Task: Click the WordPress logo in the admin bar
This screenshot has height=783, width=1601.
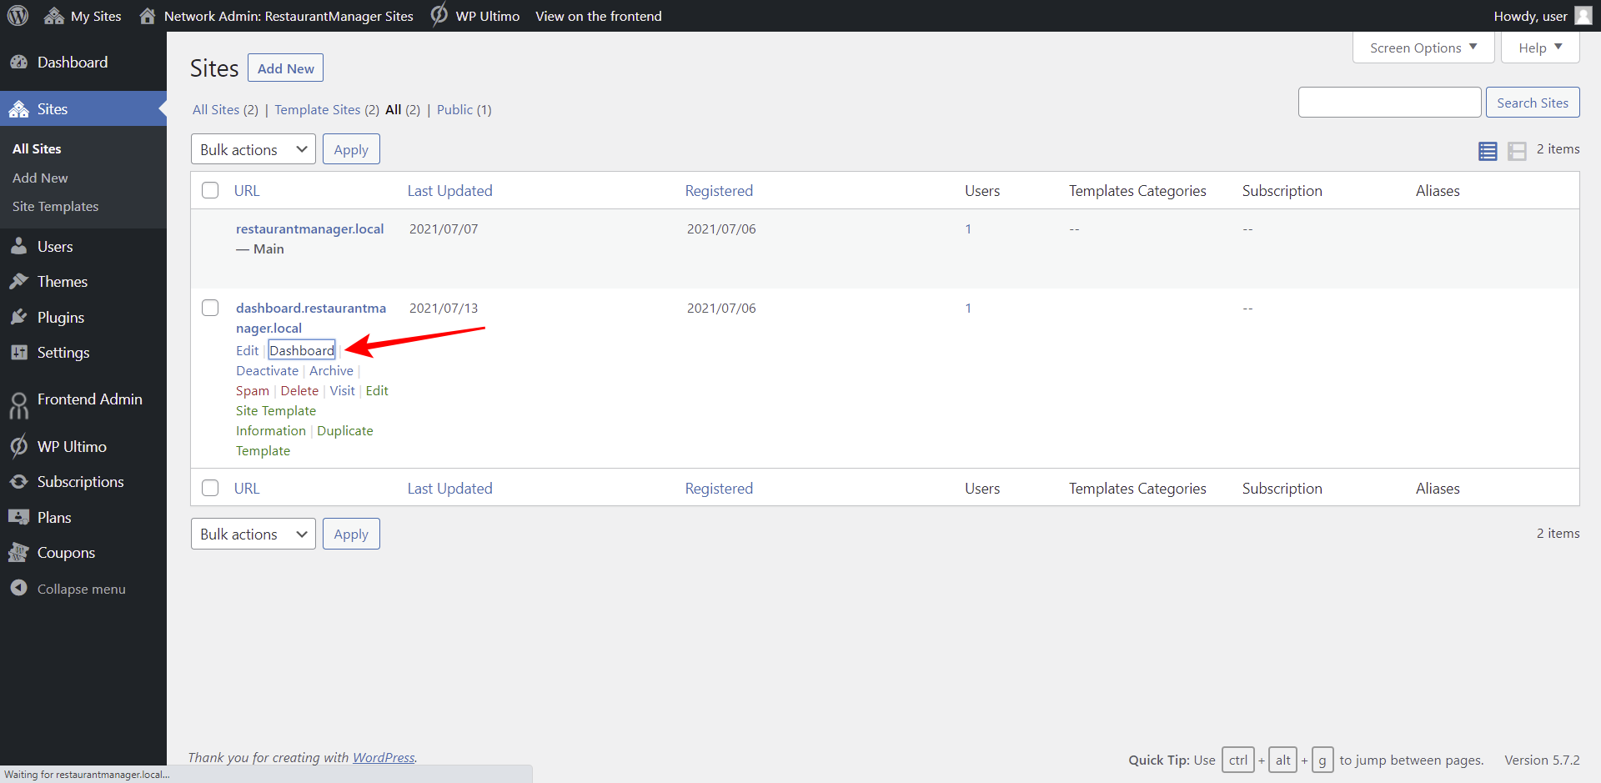Action: pos(18,15)
